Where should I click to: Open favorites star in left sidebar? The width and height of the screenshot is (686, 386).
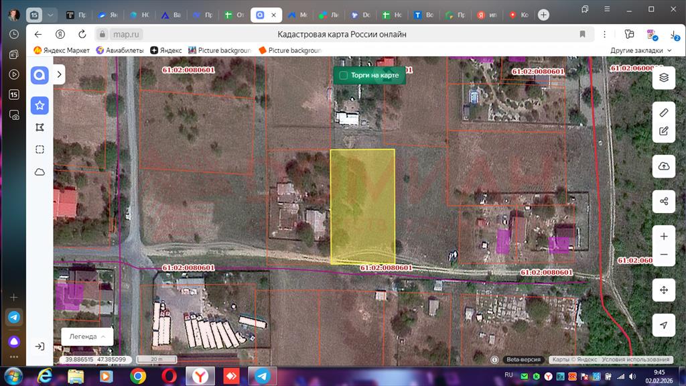(x=40, y=105)
